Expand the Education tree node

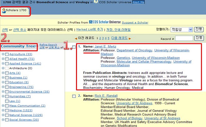3,82
